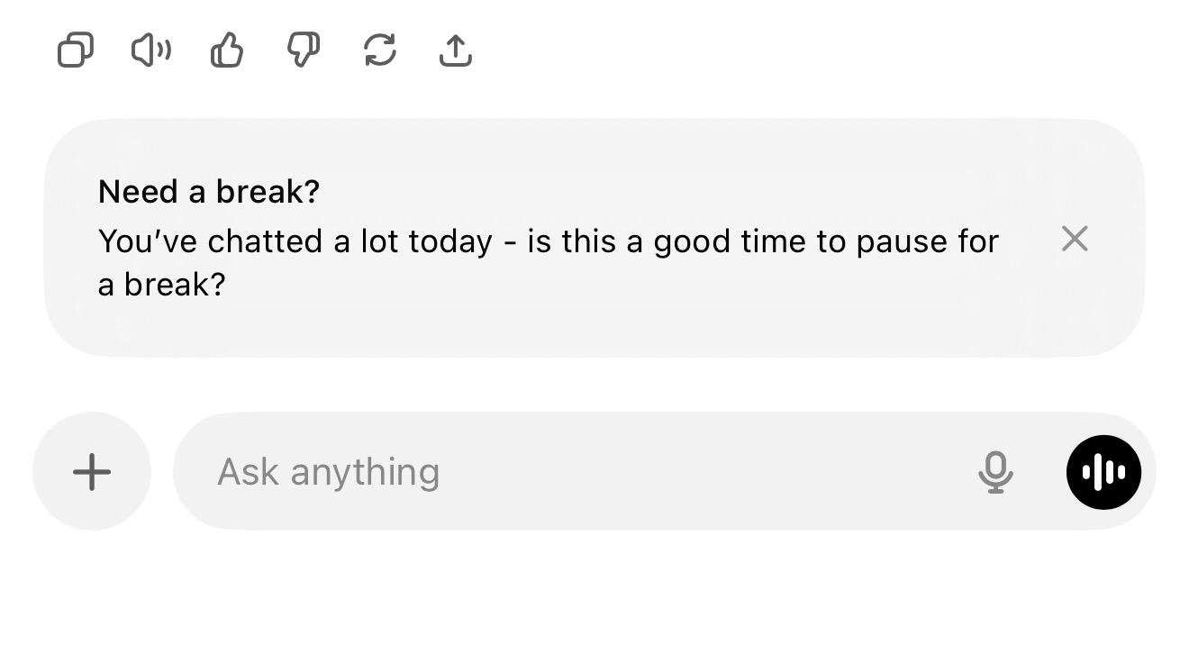Tap the speaker icon in the action row

pyautogui.click(x=151, y=50)
